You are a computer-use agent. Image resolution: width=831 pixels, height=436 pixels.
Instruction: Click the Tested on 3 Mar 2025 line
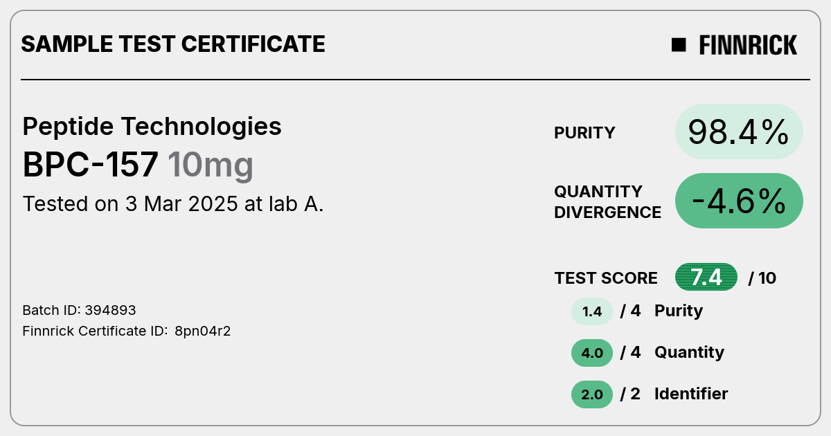point(173,204)
